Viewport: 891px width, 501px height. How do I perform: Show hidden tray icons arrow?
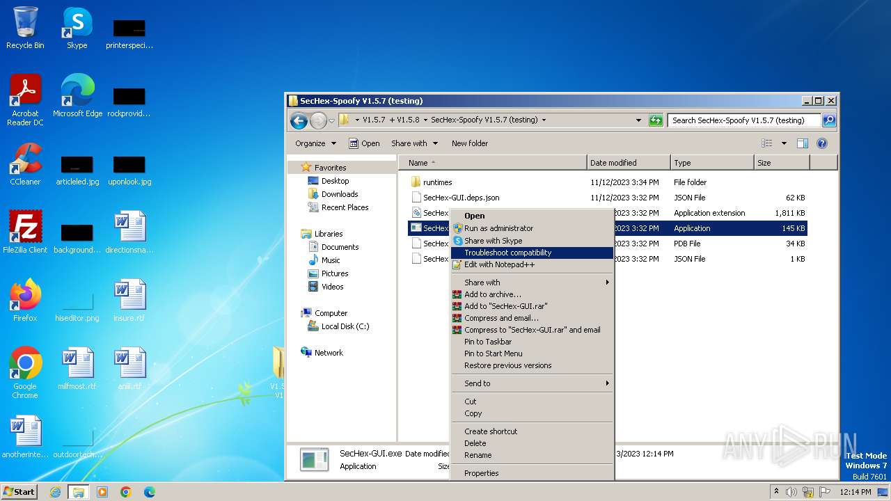point(777,492)
